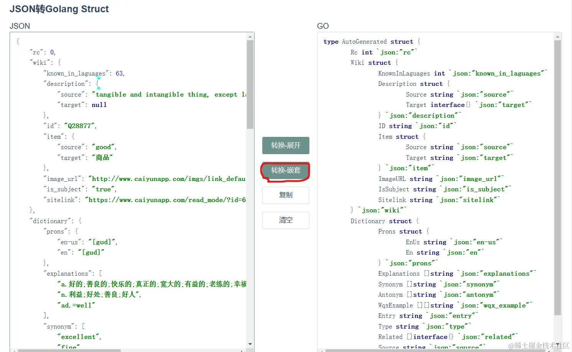
Task: Click the "en-us": "[gʊd]" line
Action: click(87, 242)
